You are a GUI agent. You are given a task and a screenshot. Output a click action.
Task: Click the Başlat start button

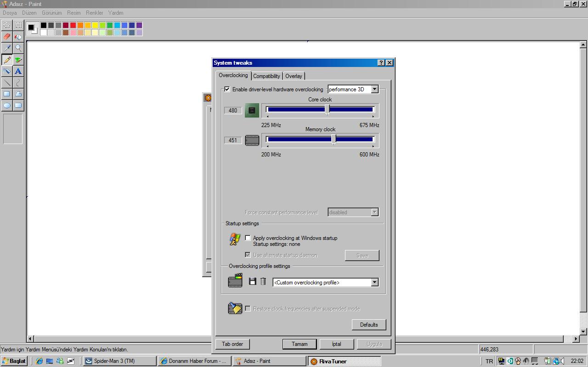pyautogui.click(x=14, y=361)
